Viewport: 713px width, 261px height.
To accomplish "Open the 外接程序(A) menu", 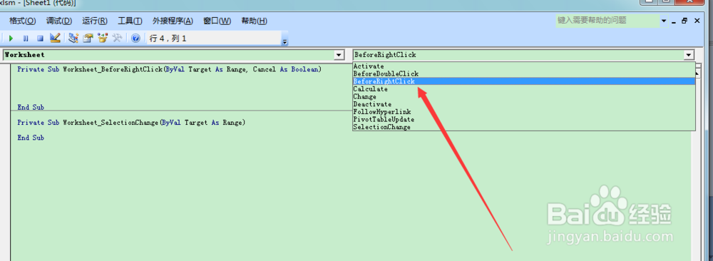I will tap(173, 21).
